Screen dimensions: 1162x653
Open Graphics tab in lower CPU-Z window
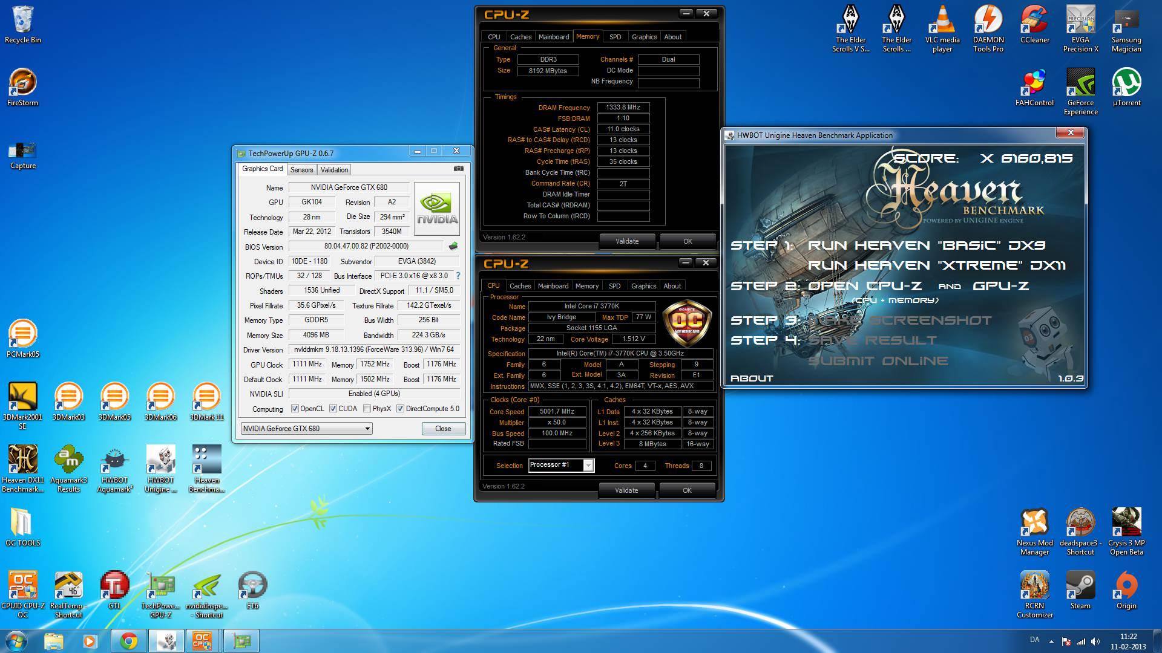click(x=643, y=286)
